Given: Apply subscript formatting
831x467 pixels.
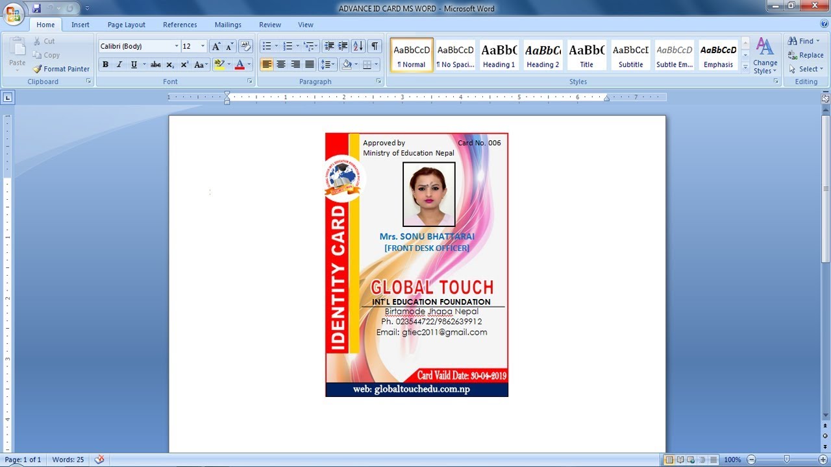Looking at the screenshot, I should coord(170,64).
